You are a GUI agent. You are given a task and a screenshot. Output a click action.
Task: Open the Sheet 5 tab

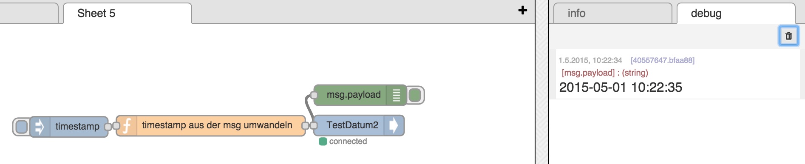[128, 13]
